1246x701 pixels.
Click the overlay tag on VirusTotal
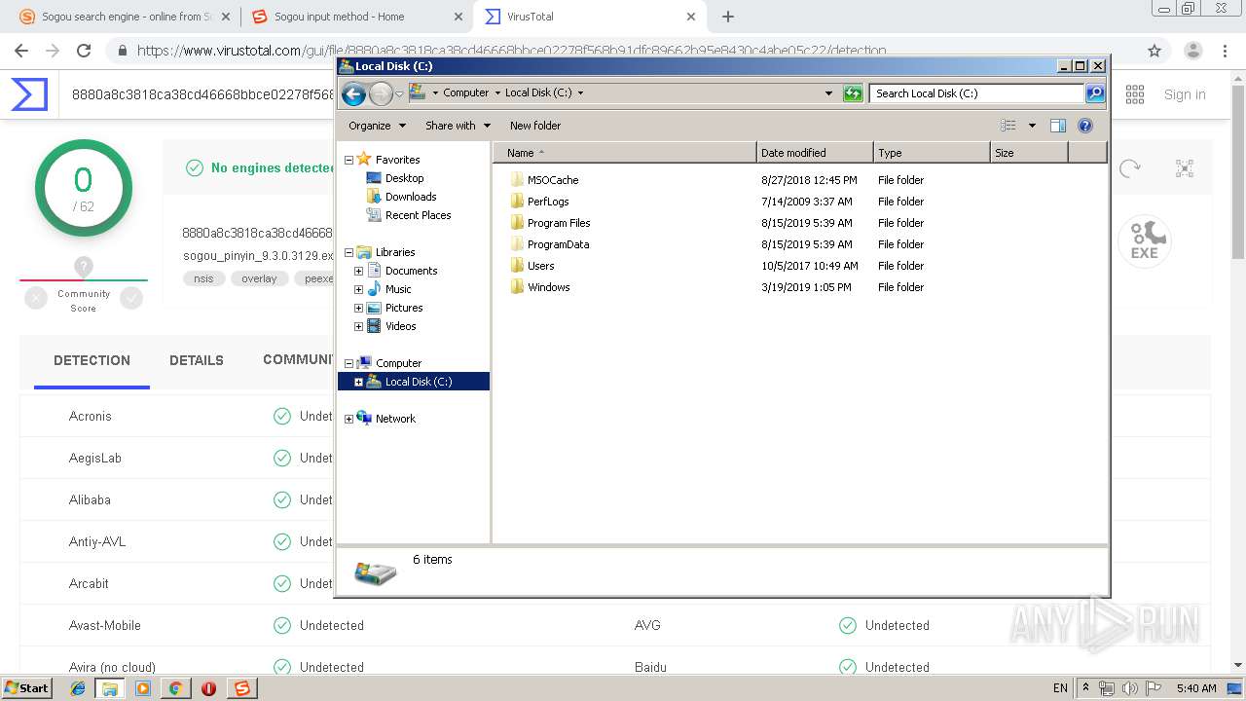(x=259, y=278)
